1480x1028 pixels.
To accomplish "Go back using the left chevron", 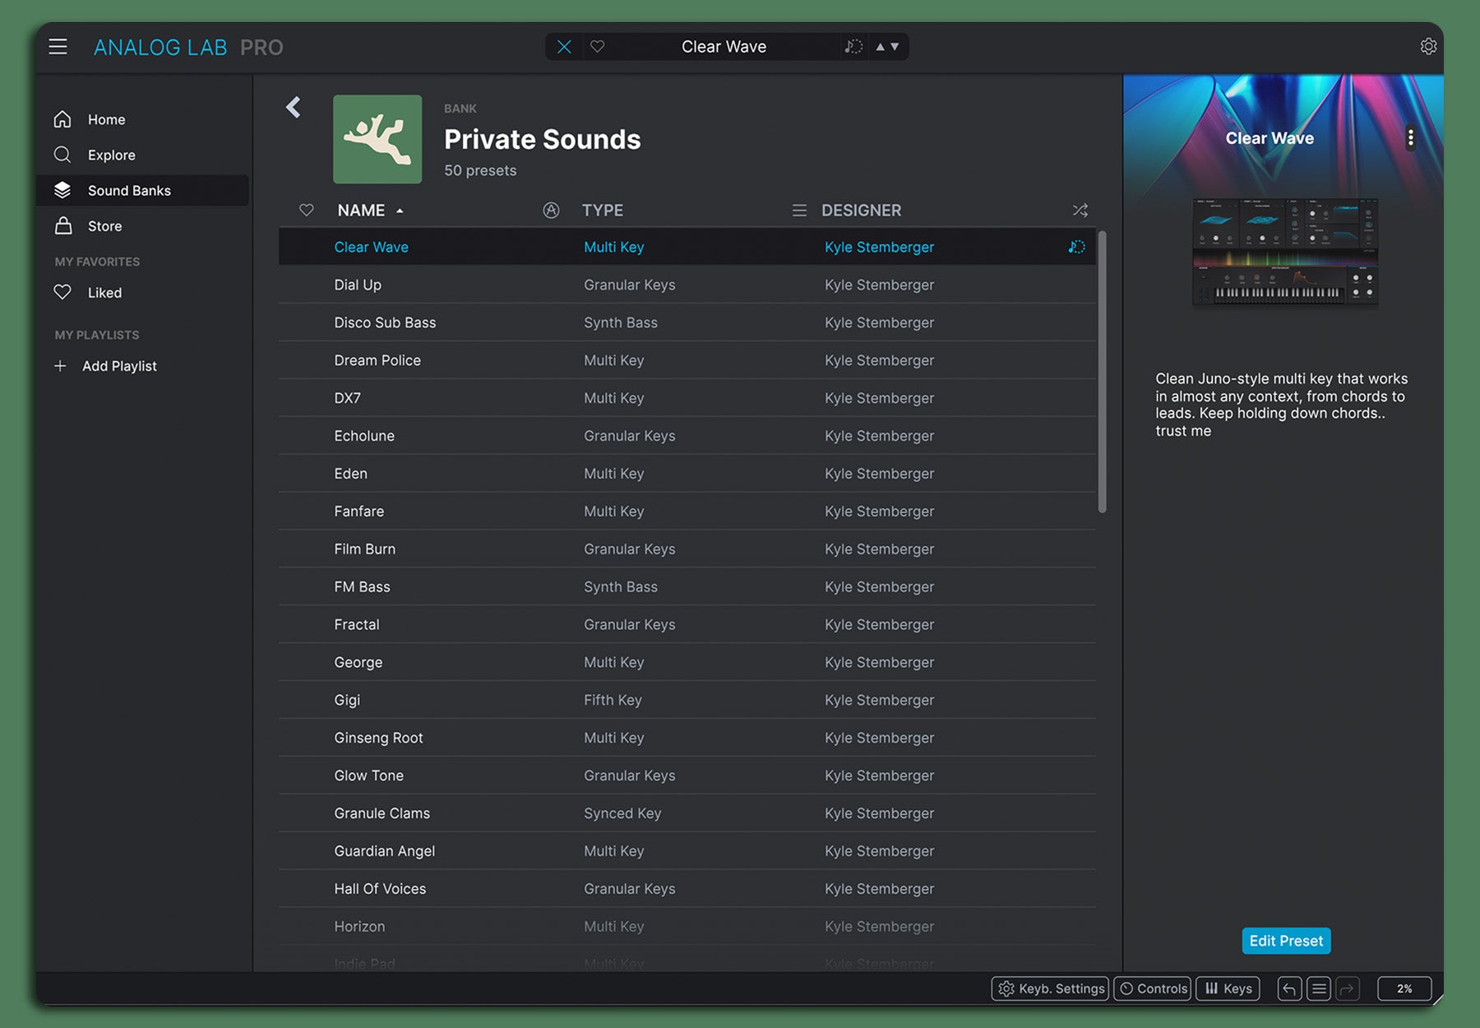I will [x=294, y=108].
